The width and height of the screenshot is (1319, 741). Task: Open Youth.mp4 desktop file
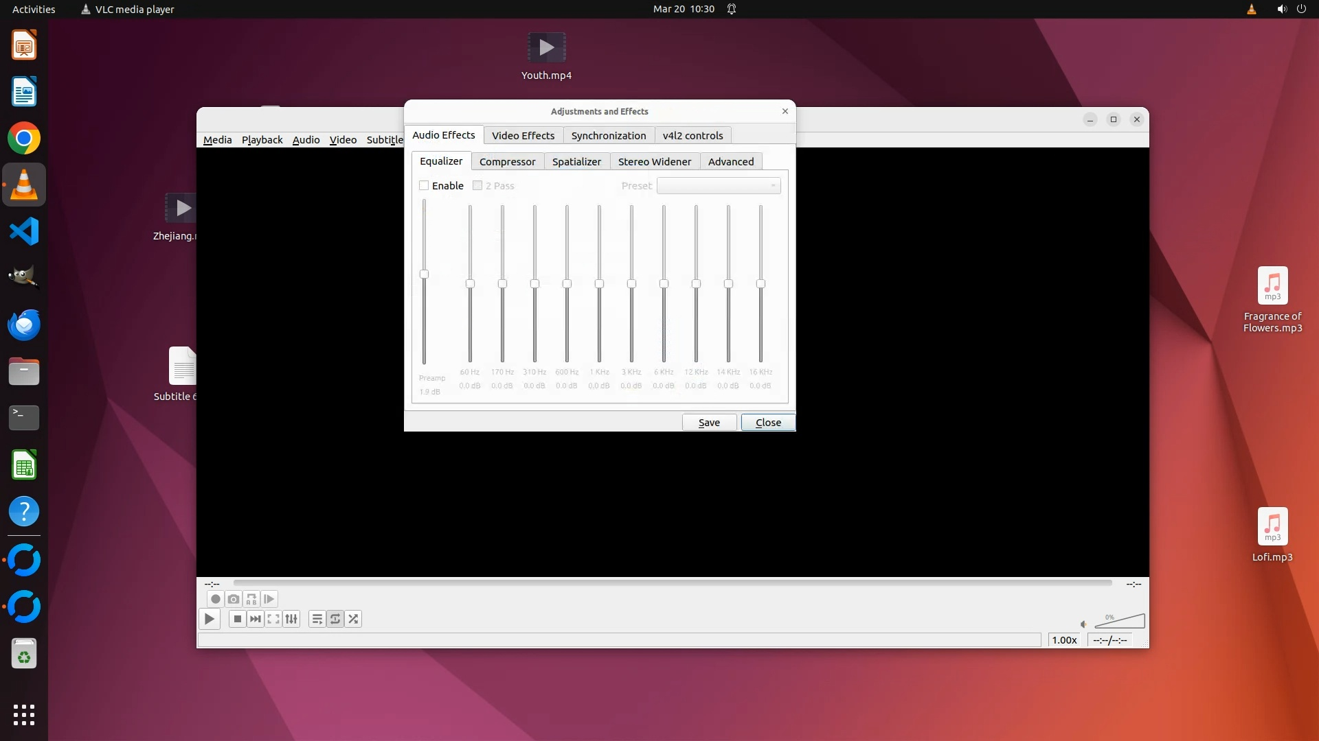pyautogui.click(x=546, y=48)
